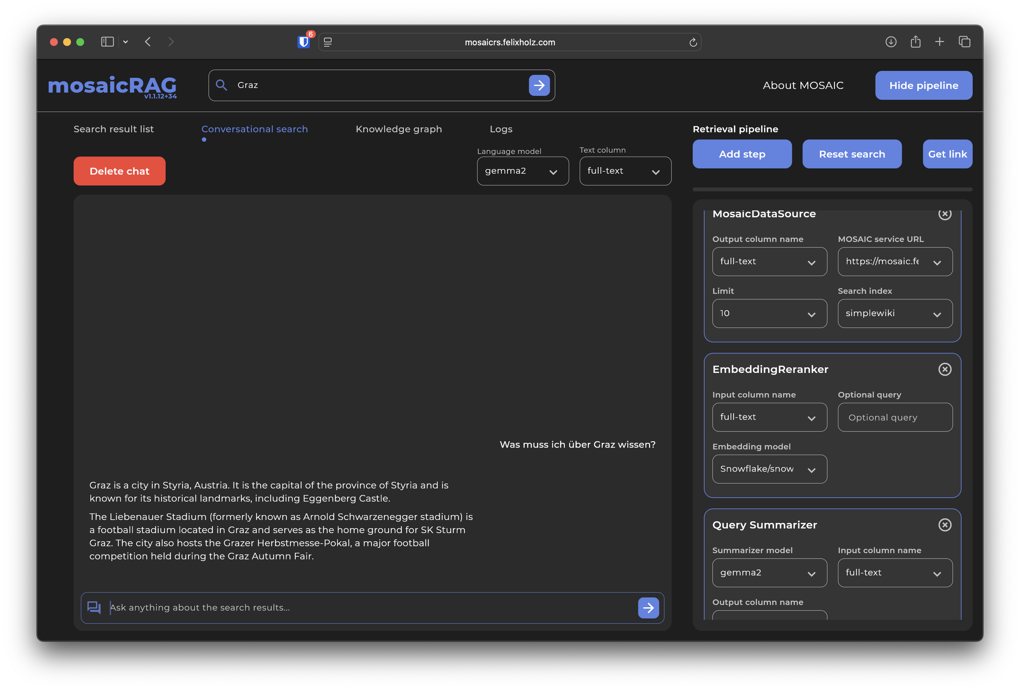Expand the Language model gemma2 dropdown
This screenshot has height=690, width=1020.
[x=522, y=171]
